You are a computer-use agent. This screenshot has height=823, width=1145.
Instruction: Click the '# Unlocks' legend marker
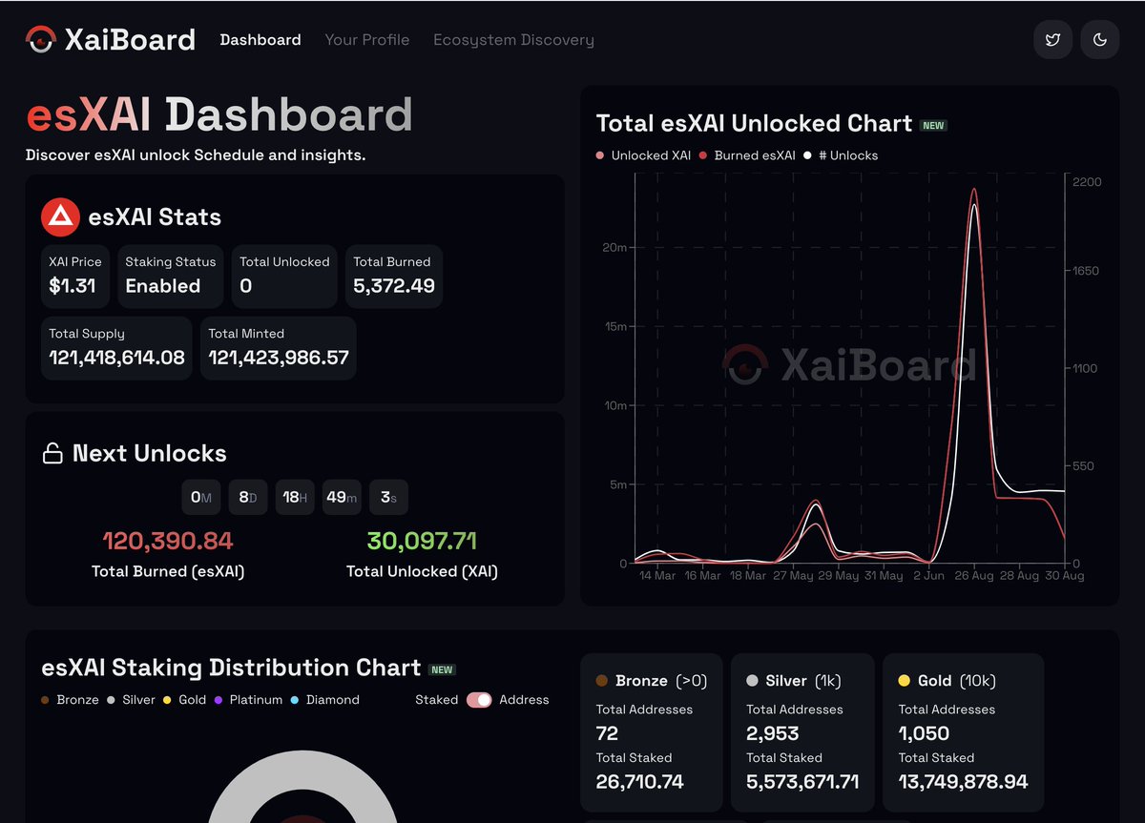(x=809, y=155)
